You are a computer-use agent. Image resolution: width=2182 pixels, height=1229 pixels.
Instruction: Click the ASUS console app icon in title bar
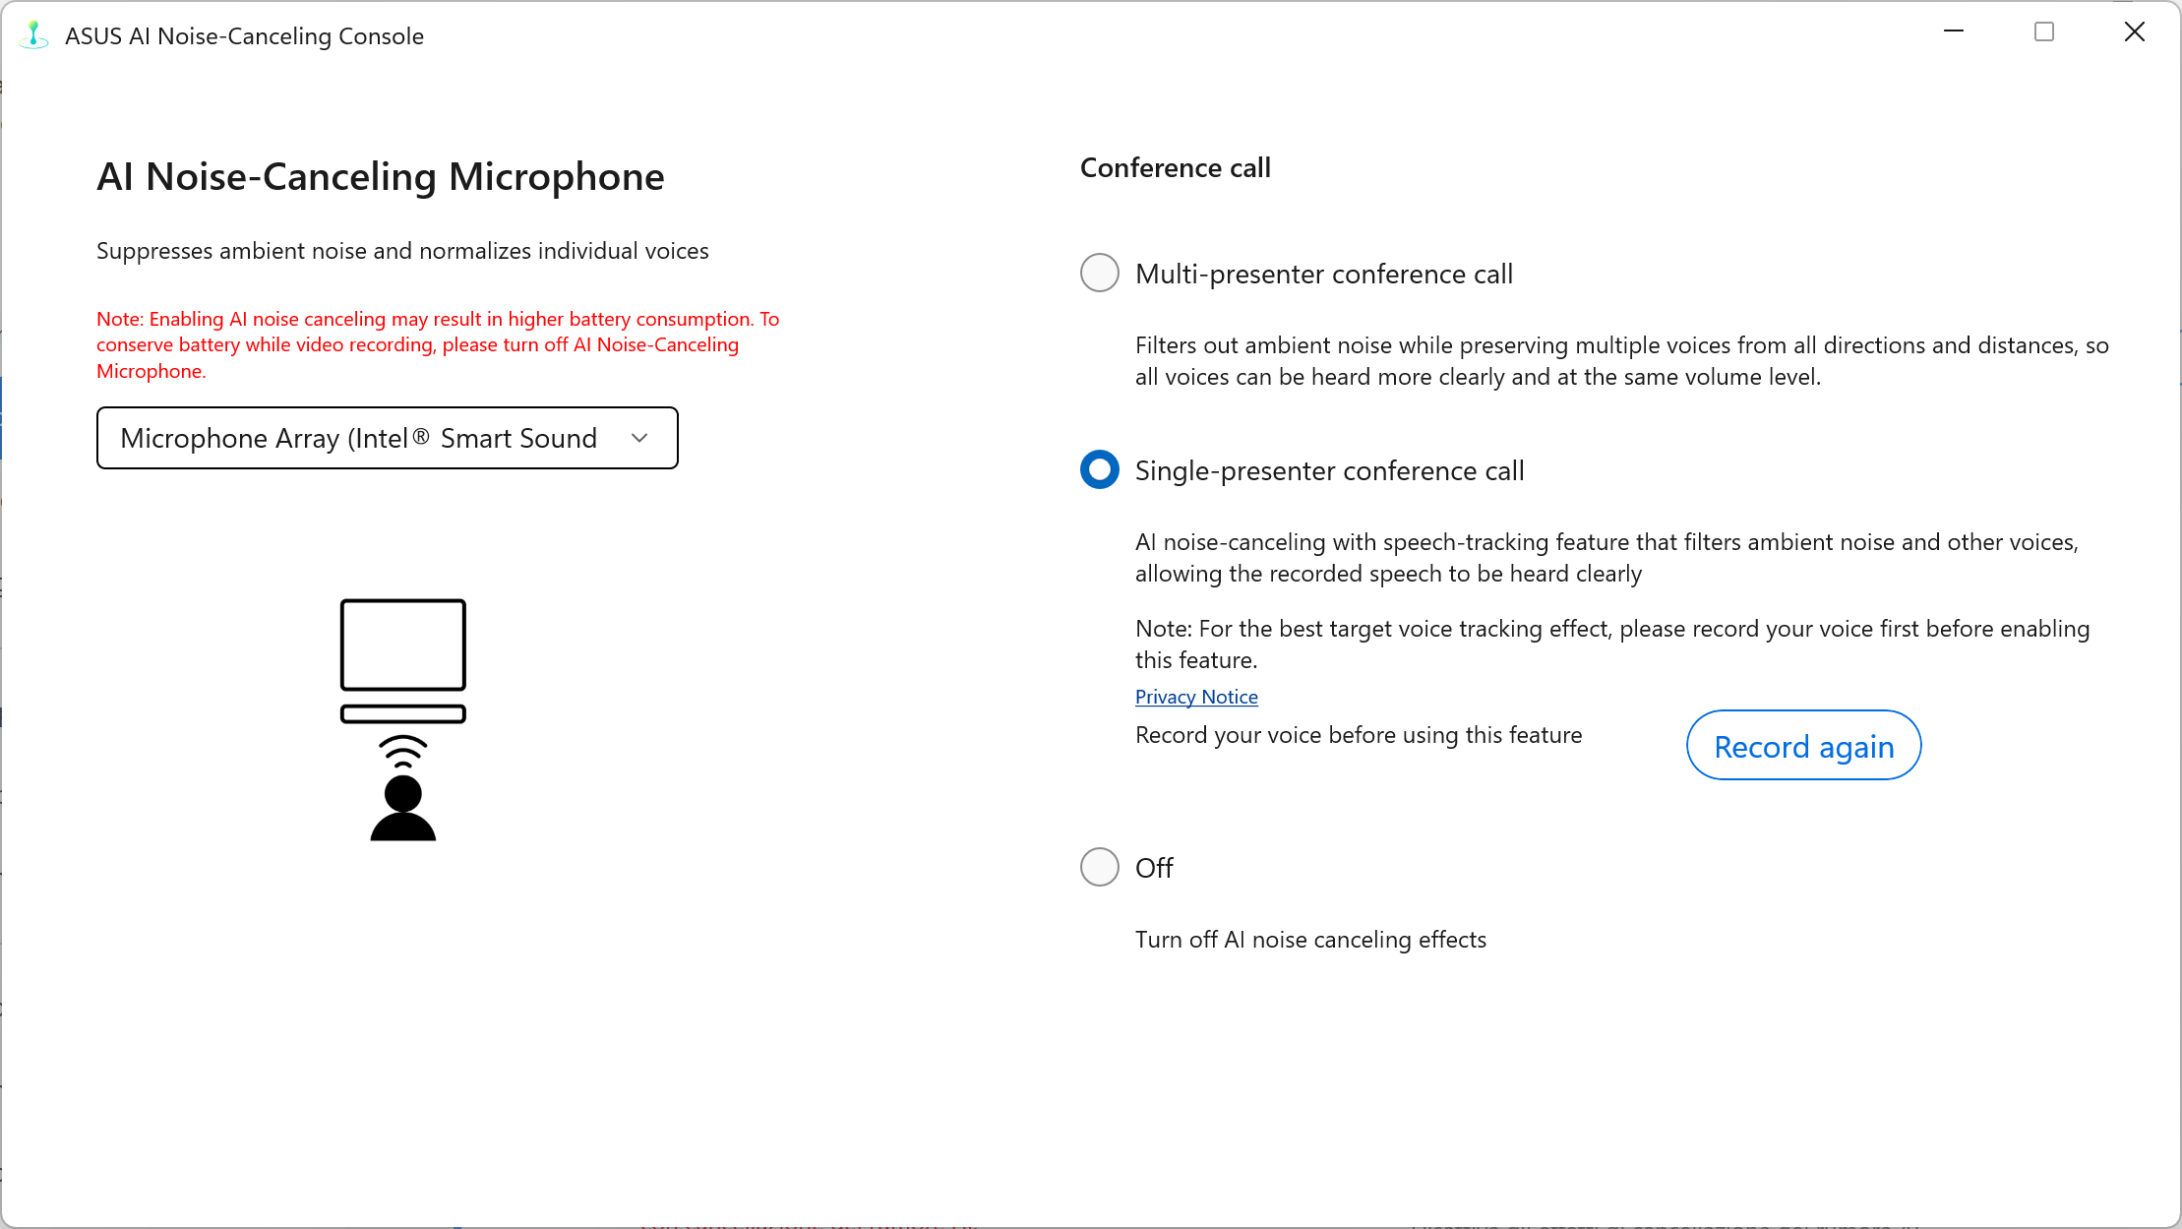coord(33,35)
